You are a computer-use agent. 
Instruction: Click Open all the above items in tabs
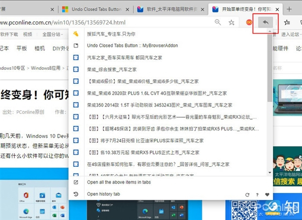coord(119,182)
